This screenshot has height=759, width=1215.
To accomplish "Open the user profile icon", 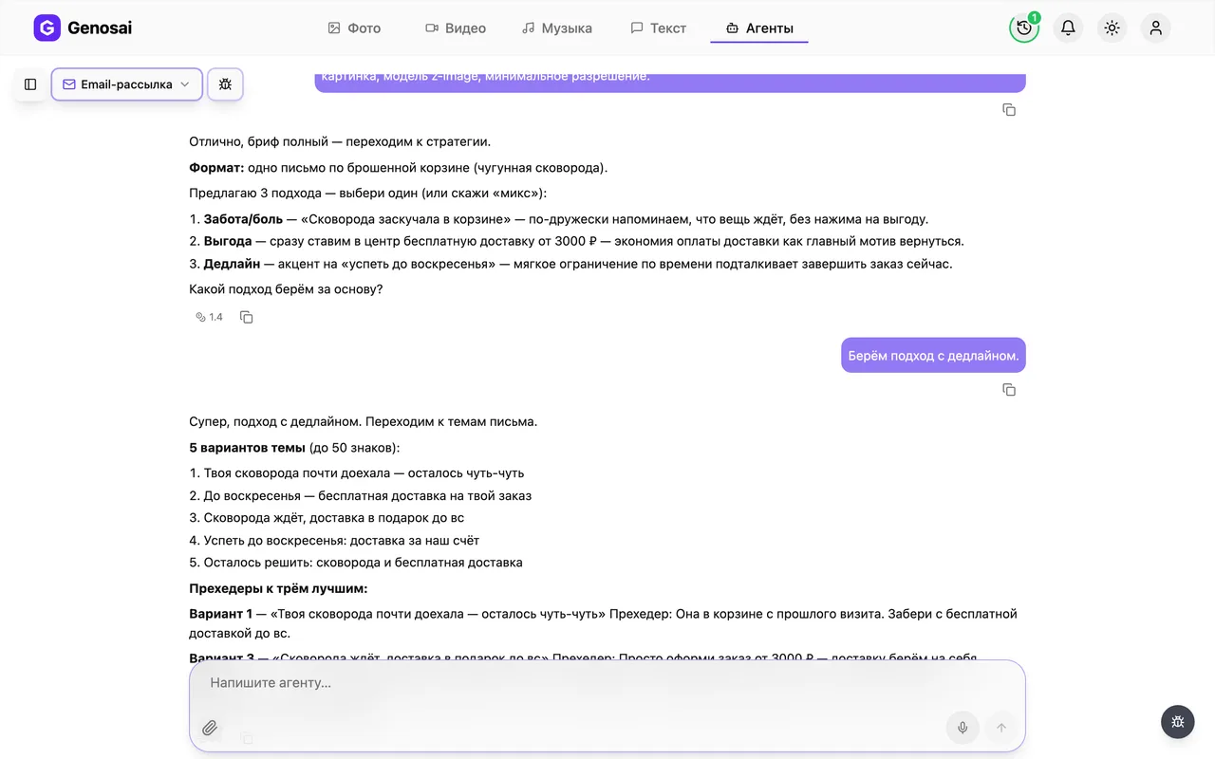I will [1155, 28].
